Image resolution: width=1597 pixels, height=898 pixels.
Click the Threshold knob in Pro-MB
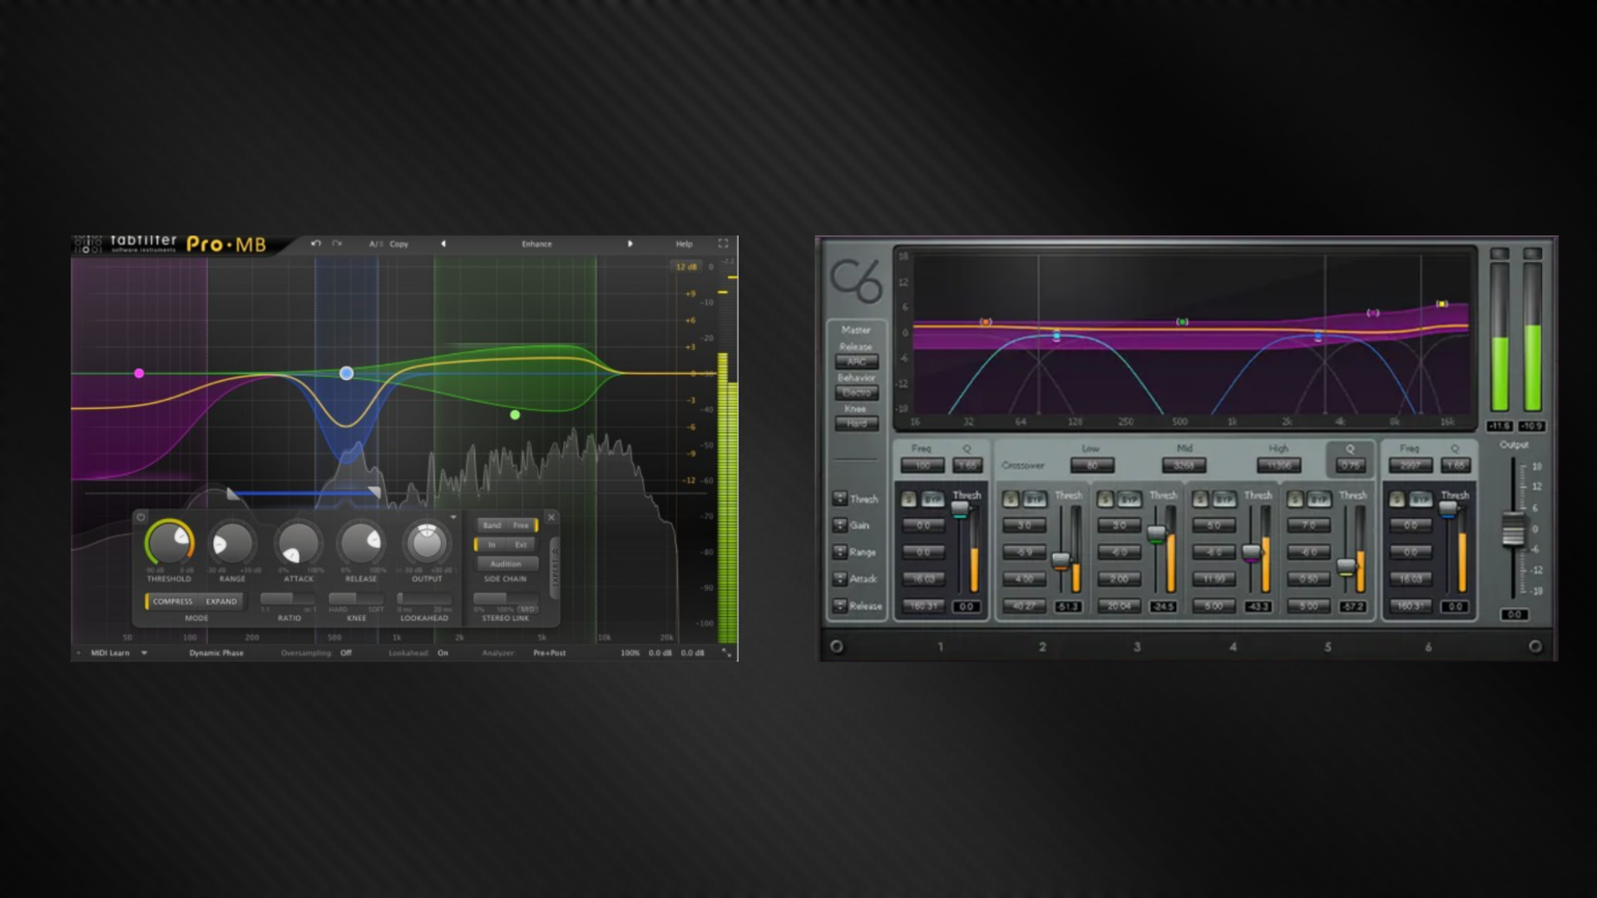[x=170, y=543]
